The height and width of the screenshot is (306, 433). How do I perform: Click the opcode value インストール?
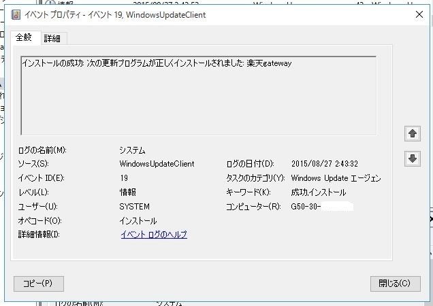(138, 221)
